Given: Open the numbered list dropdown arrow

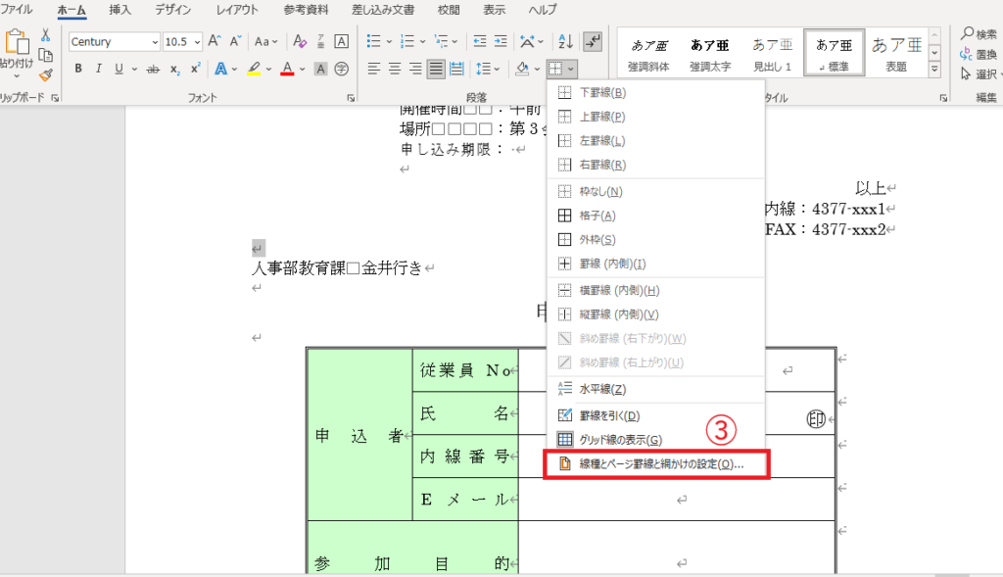Looking at the screenshot, I should point(423,42).
